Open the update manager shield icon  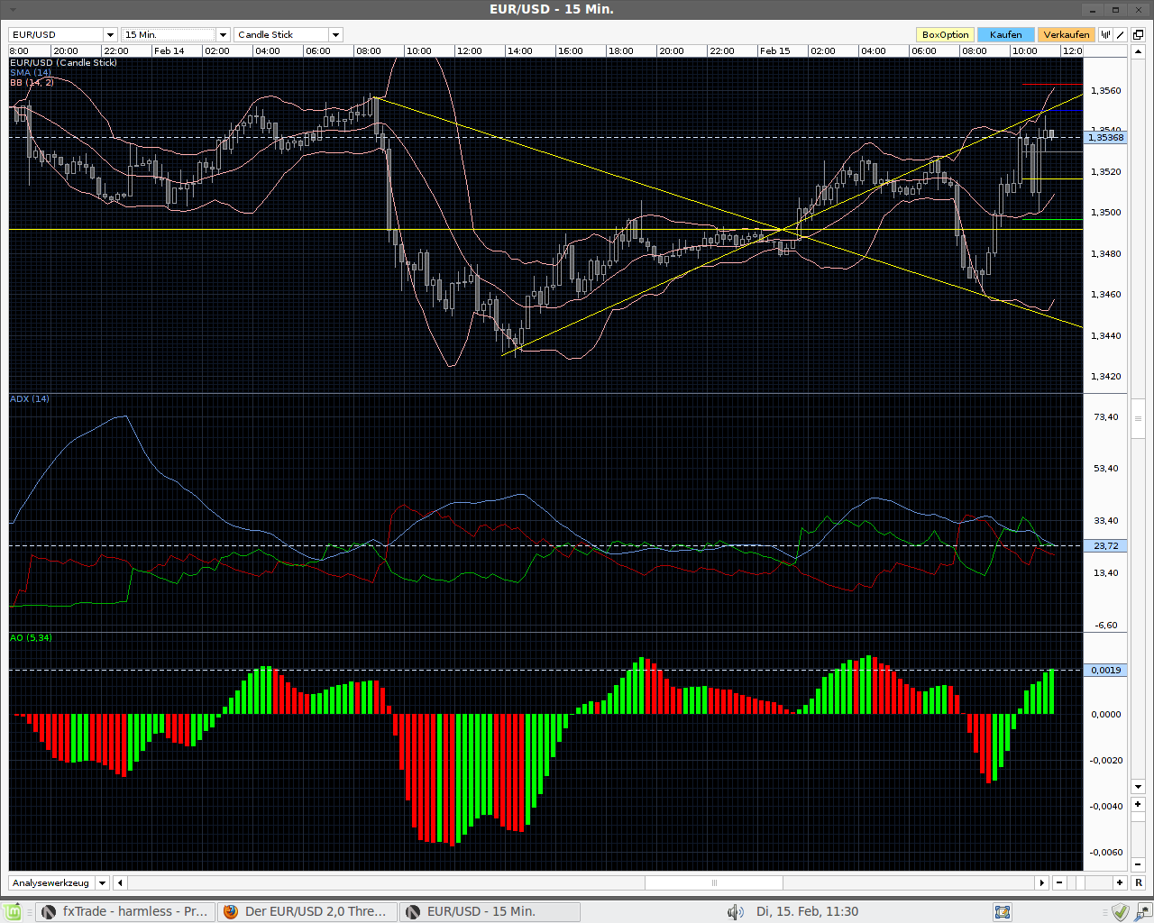pyautogui.click(x=1120, y=911)
